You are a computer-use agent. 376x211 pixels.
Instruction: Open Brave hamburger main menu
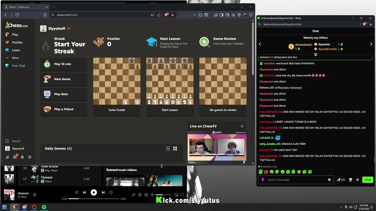[251, 15]
